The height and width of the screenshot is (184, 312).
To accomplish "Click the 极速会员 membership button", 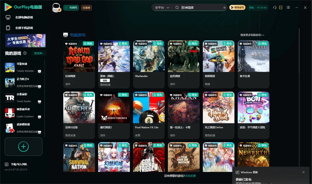I will 237,7.
